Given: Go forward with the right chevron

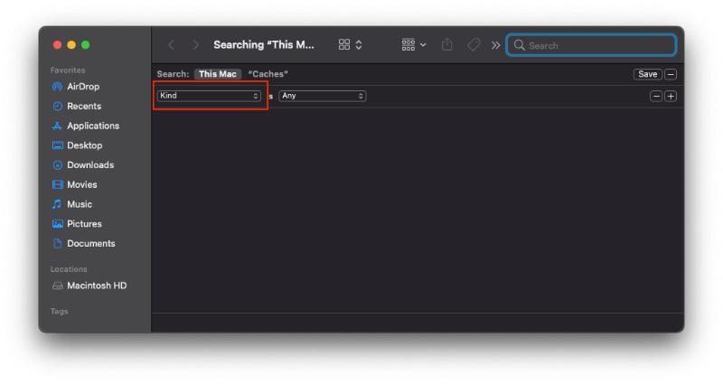Looking at the screenshot, I should point(196,44).
